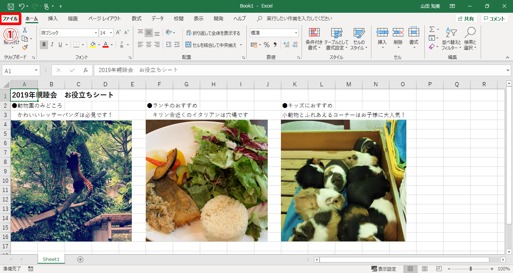Increase the cell indent

[177, 45]
